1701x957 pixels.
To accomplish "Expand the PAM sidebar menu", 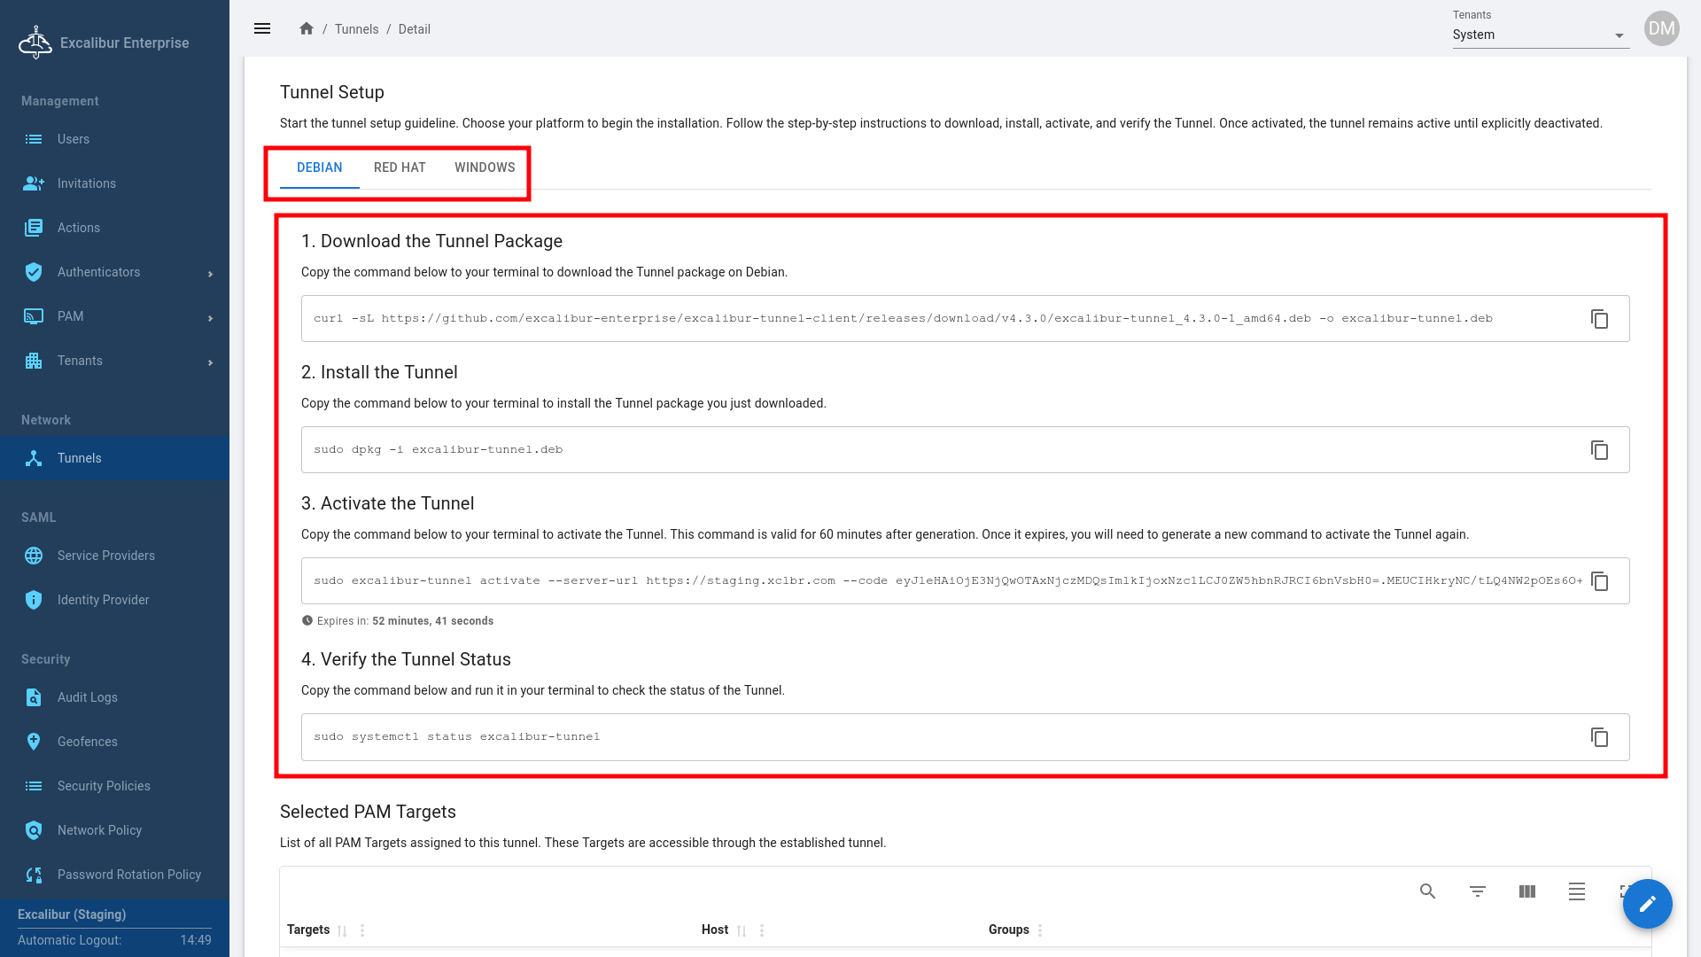I will coord(115,316).
